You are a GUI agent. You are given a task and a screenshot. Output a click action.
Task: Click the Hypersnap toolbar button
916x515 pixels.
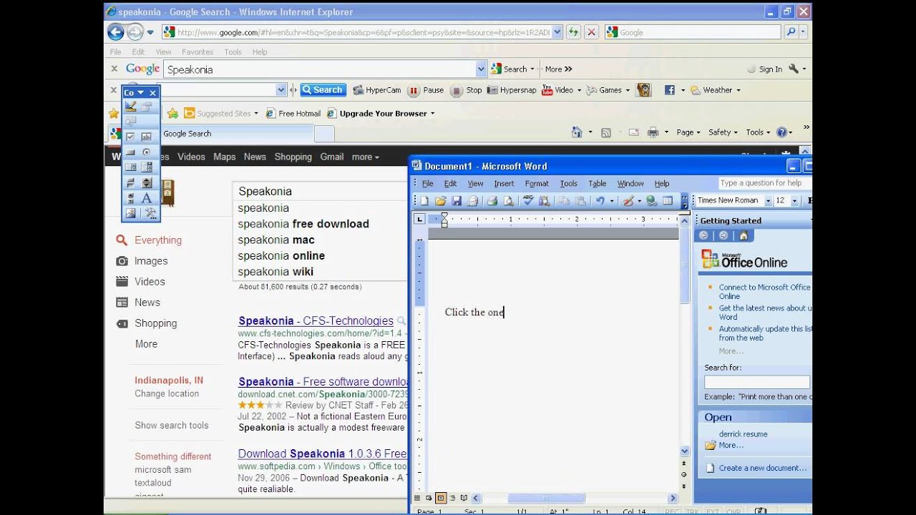[512, 90]
